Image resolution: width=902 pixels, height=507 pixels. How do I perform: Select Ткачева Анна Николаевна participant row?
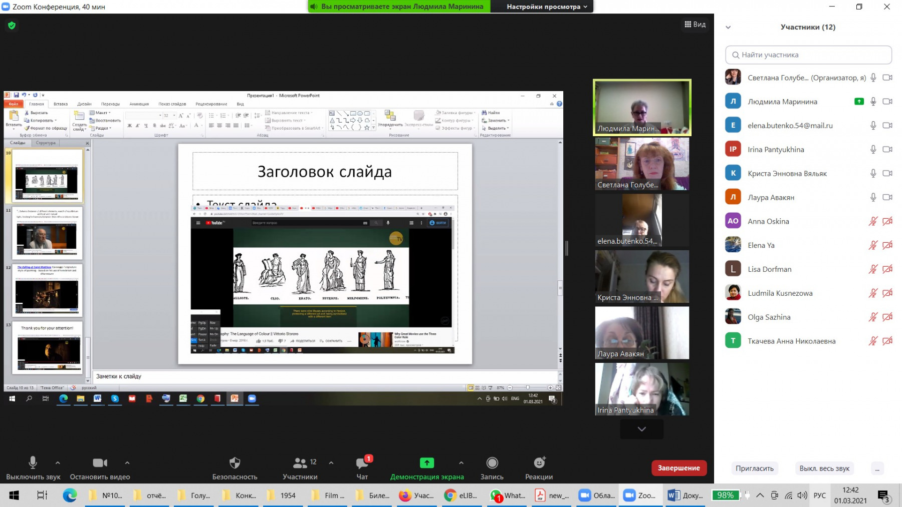pos(808,341)
